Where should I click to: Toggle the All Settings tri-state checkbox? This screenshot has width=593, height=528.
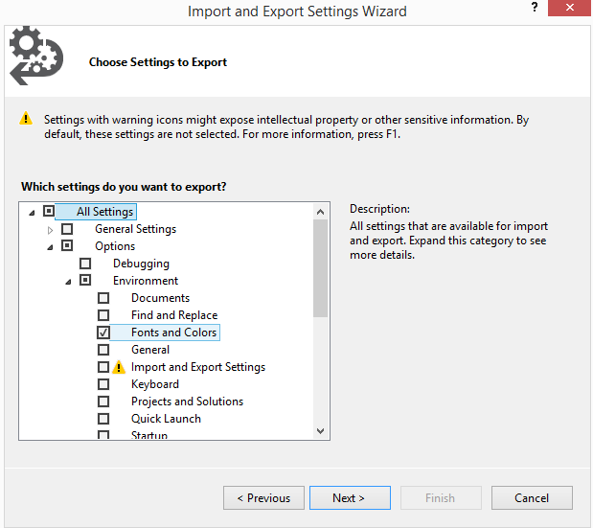coord(49,211)
